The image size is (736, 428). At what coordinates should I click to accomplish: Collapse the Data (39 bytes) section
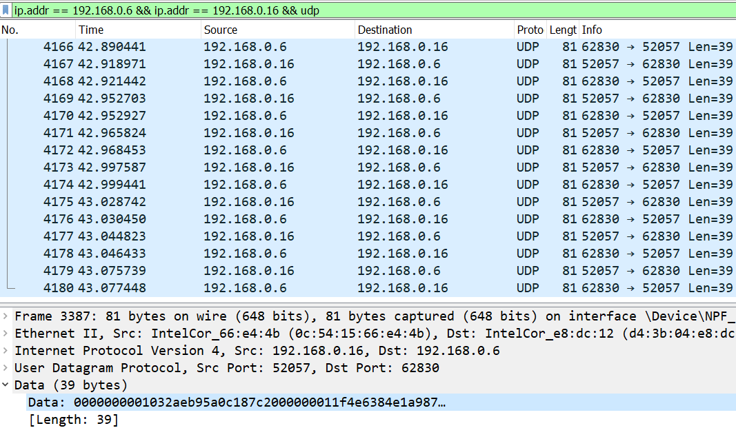pyautogui.click(x=6, y=385)
